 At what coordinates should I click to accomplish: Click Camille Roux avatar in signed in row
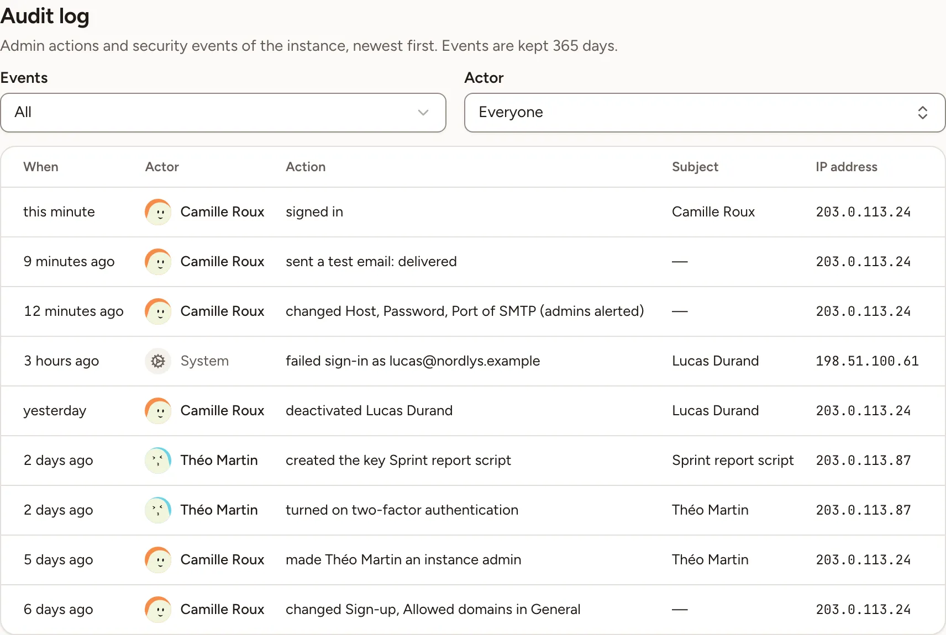point(158,212)
